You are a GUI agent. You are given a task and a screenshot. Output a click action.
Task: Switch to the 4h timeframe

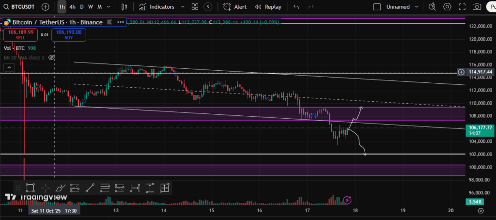click(72, 7)
